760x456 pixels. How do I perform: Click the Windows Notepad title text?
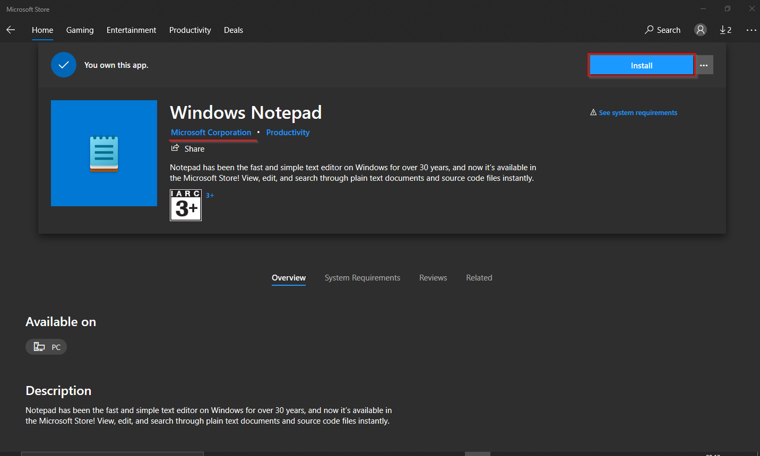(x=246, y=112)
